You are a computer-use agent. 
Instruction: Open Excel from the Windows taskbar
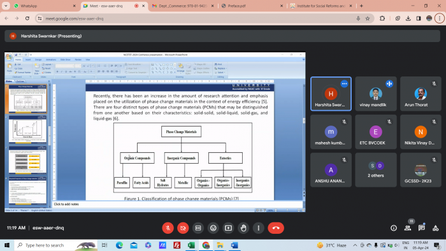click(x=191, y=245)
